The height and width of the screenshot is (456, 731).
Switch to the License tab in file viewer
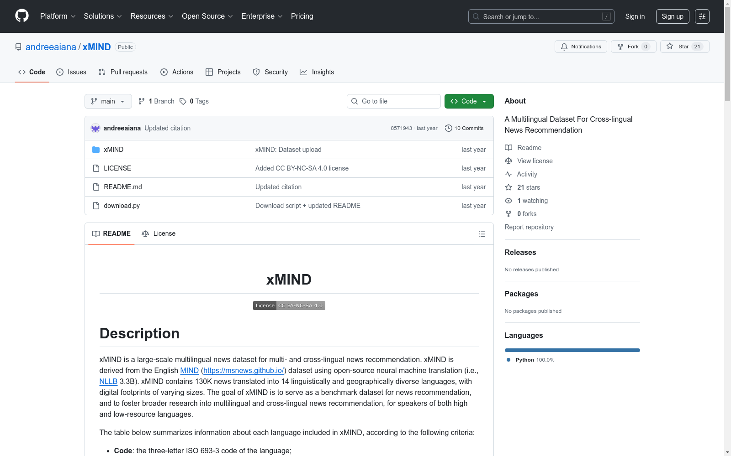click(159, 233)
